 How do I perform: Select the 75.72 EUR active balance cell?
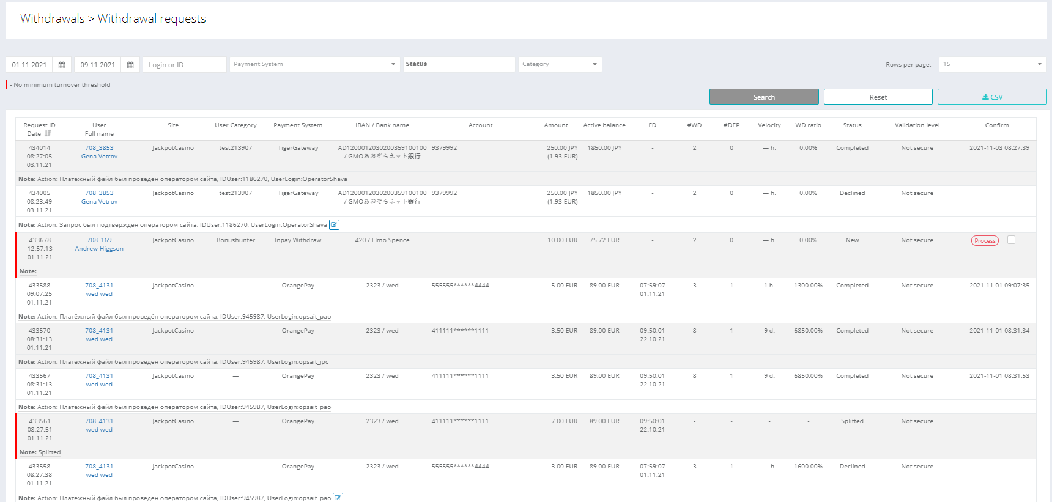coord(604,240)
